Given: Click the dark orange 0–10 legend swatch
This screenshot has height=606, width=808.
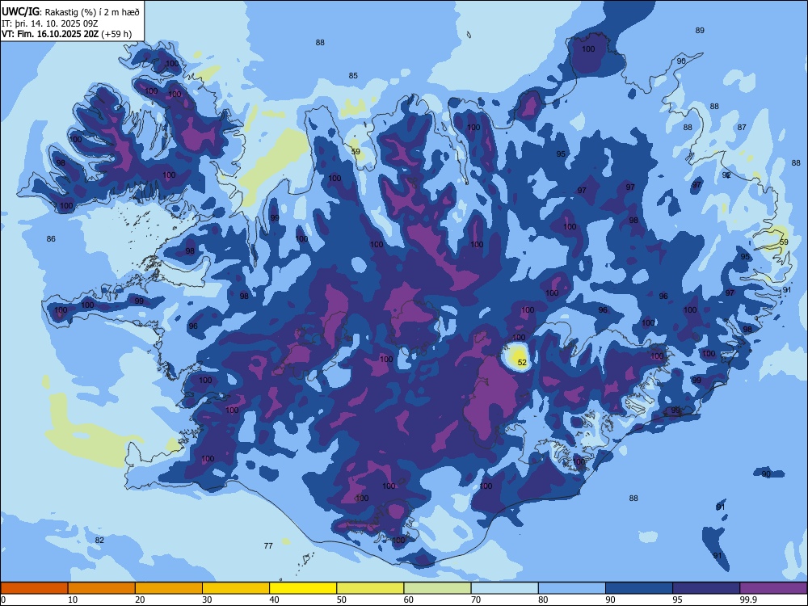Looking at the screenshot, I should tap(34, 588).
